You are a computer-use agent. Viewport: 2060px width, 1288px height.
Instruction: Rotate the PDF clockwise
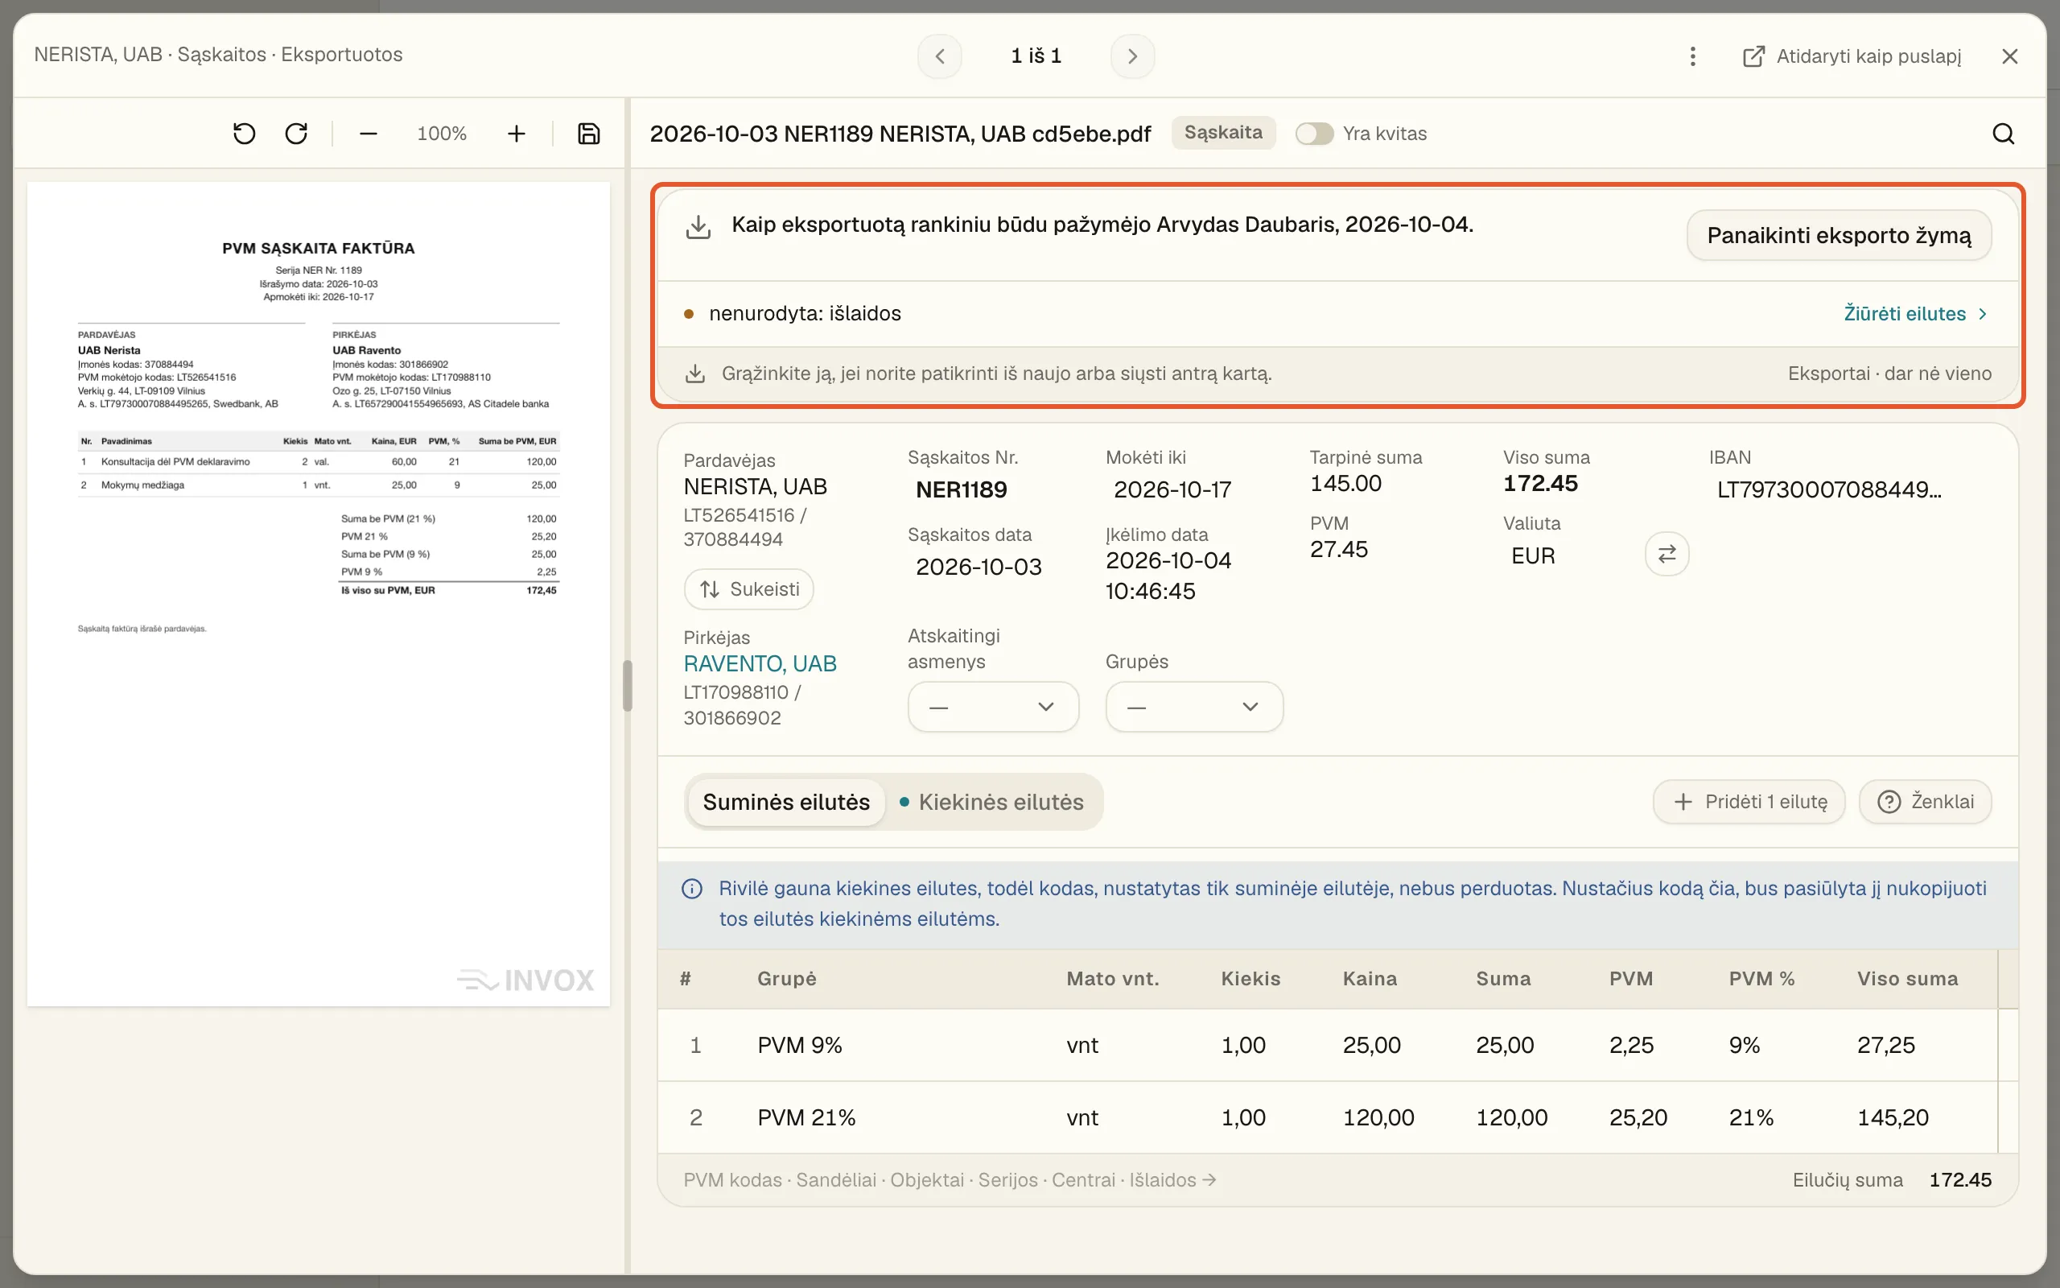coord(296,134)
